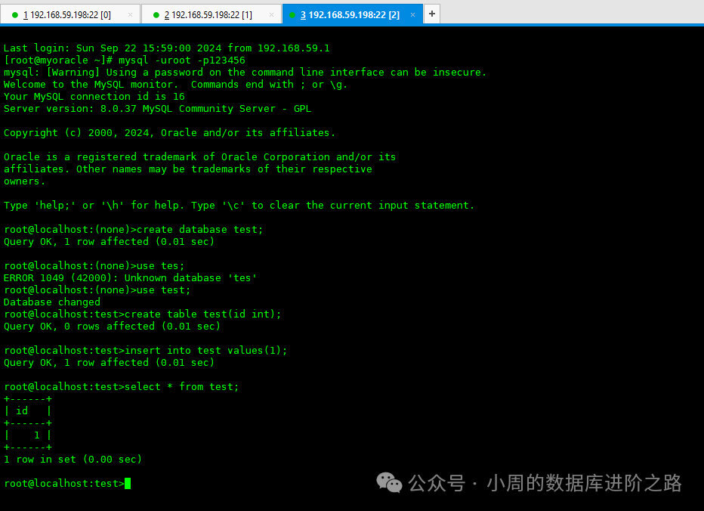Open a new session tab with plus button
The width and height of the screenshot is (704, 511).
(432, 14)
